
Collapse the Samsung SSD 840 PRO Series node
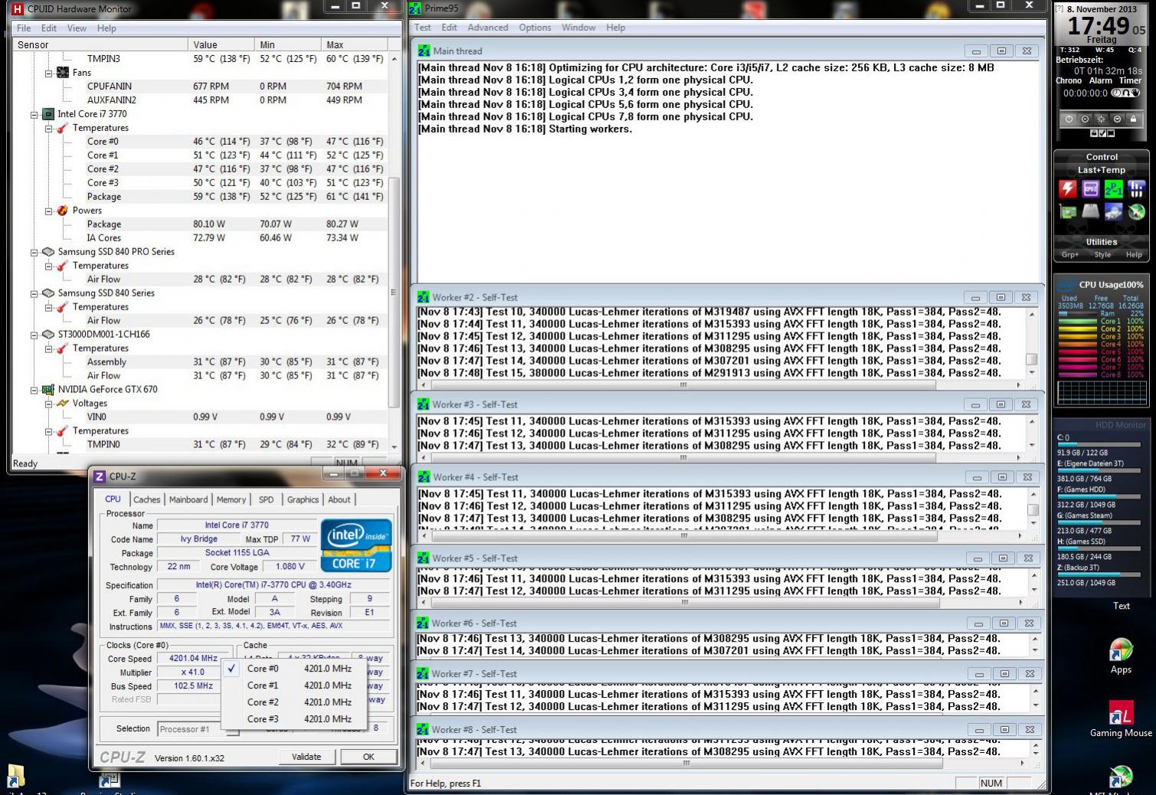pos(34,252)
